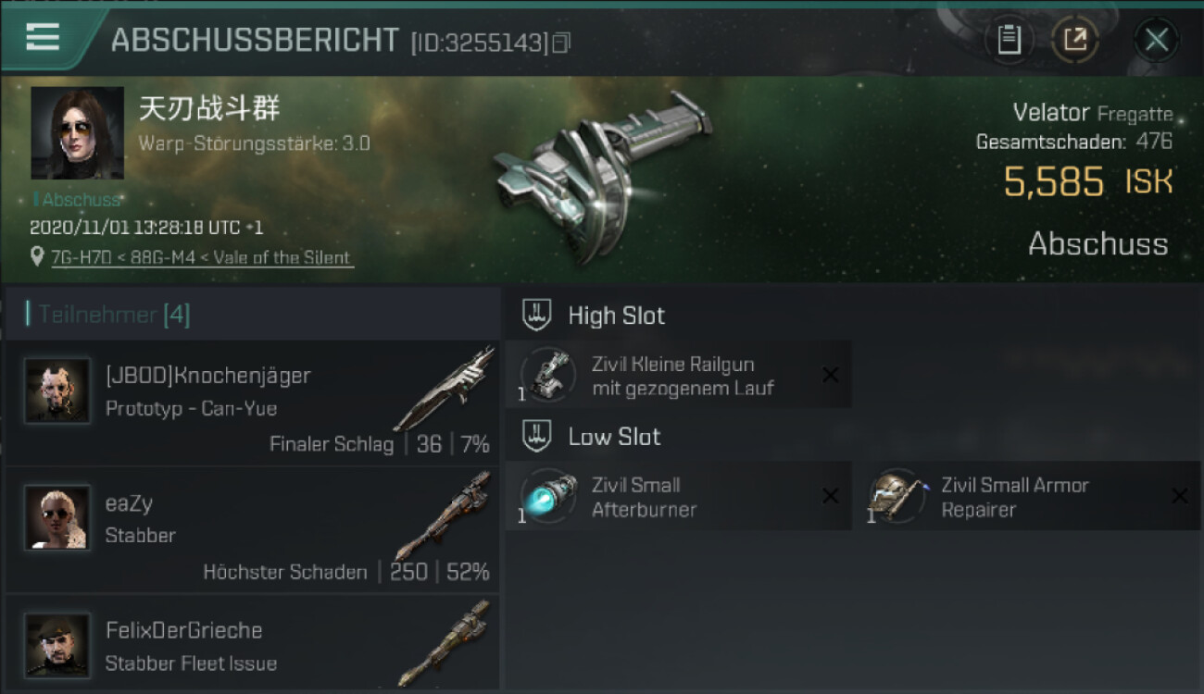Click the X beside Zivil Small Afterburner

[x=831, y=497]
